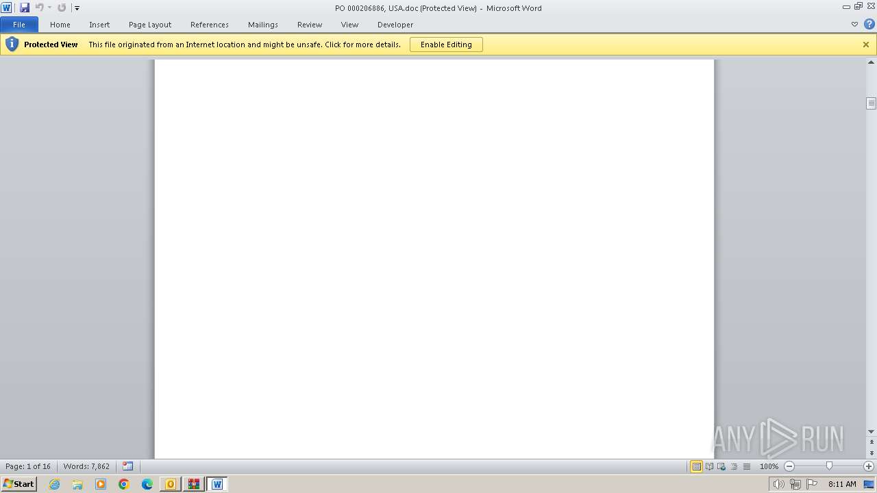Image resolution: width=877 pixels, height=493 pixels.
Task: Click the Save icon in Quick Access Toolbar
Action: pos(25,8)
